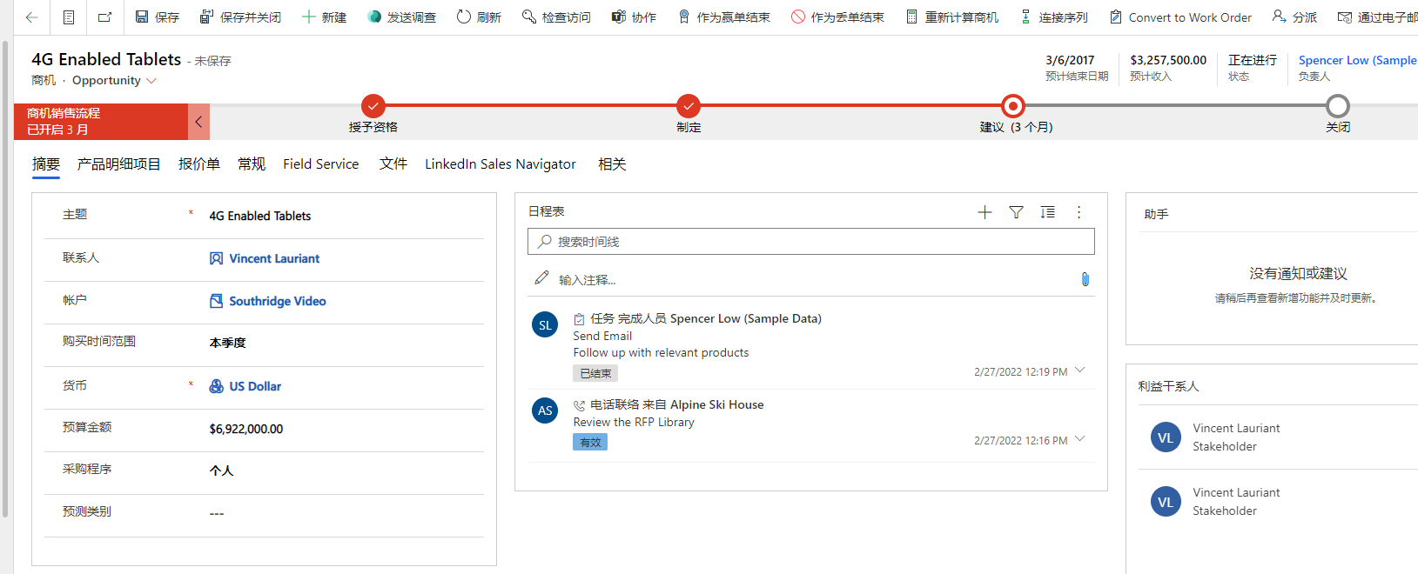Image resolution: width=1418 pixels, height=574 pixels.
Task: Select the active 建议 stage marker
Action: [1013, 106]
